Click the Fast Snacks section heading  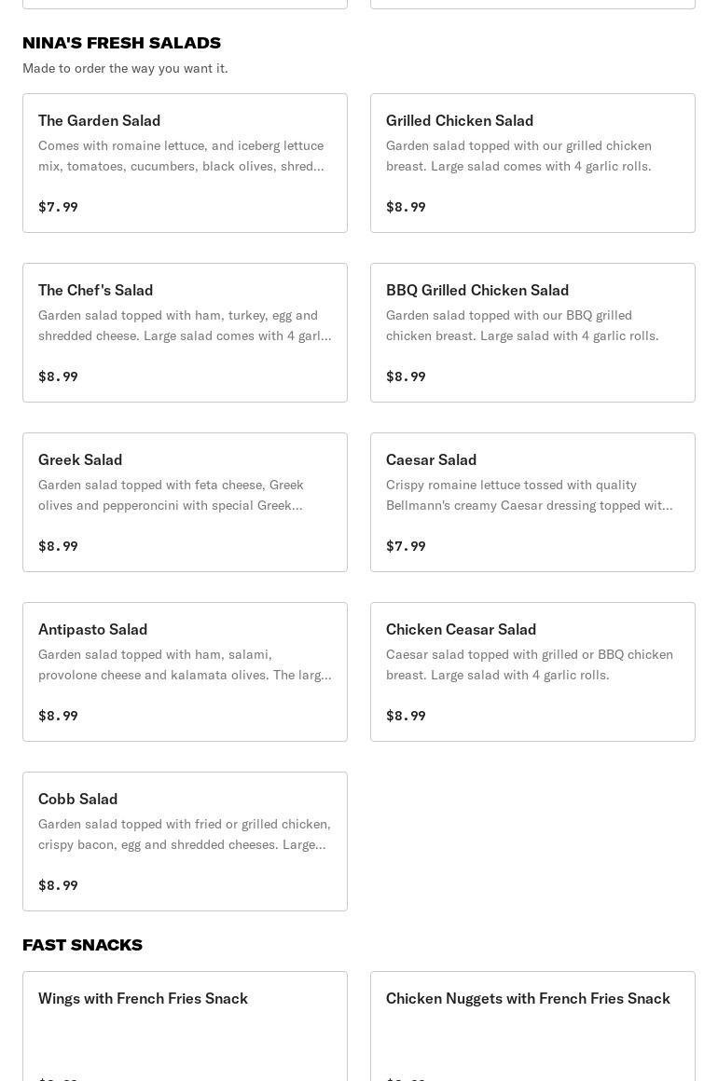[82, 945]
